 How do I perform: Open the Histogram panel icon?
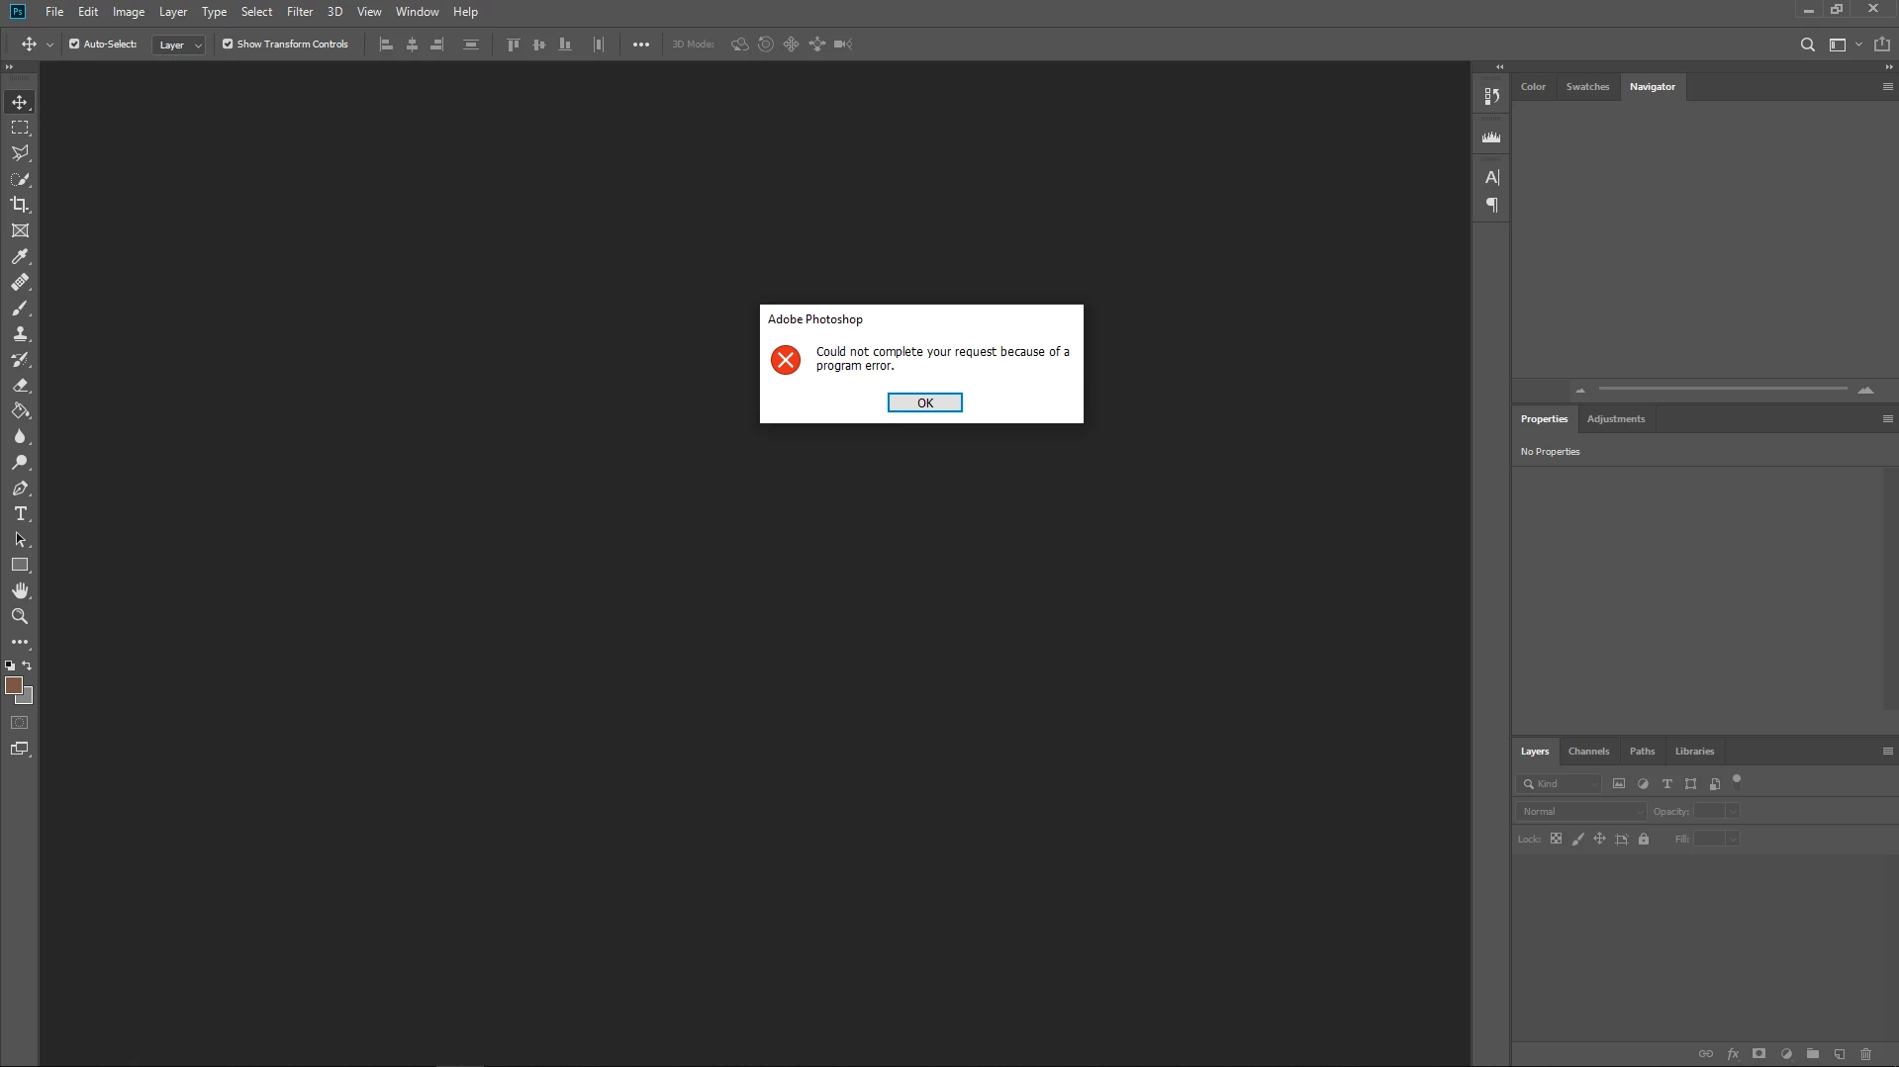[1491, 137]
